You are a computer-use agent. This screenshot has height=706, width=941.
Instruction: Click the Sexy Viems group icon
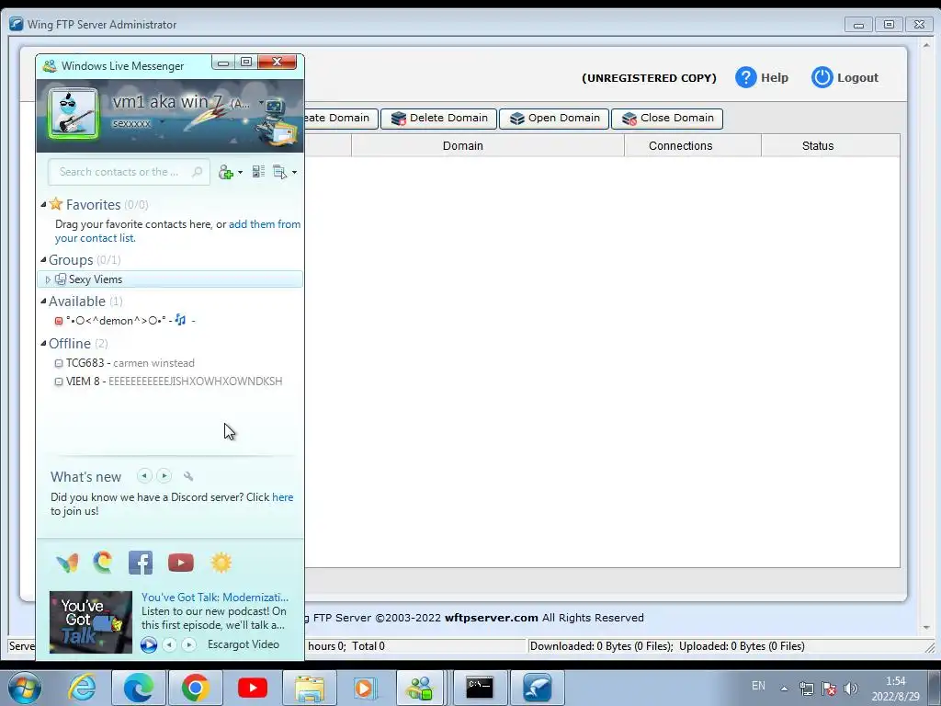click(61, 279)
